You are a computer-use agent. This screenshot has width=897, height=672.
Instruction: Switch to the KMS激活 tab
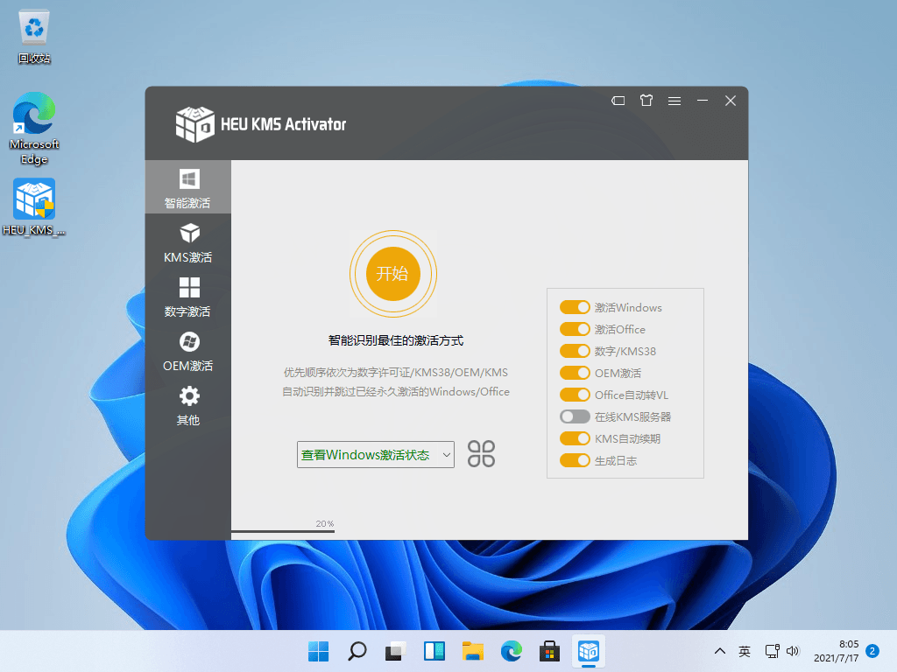click(187, 242)
